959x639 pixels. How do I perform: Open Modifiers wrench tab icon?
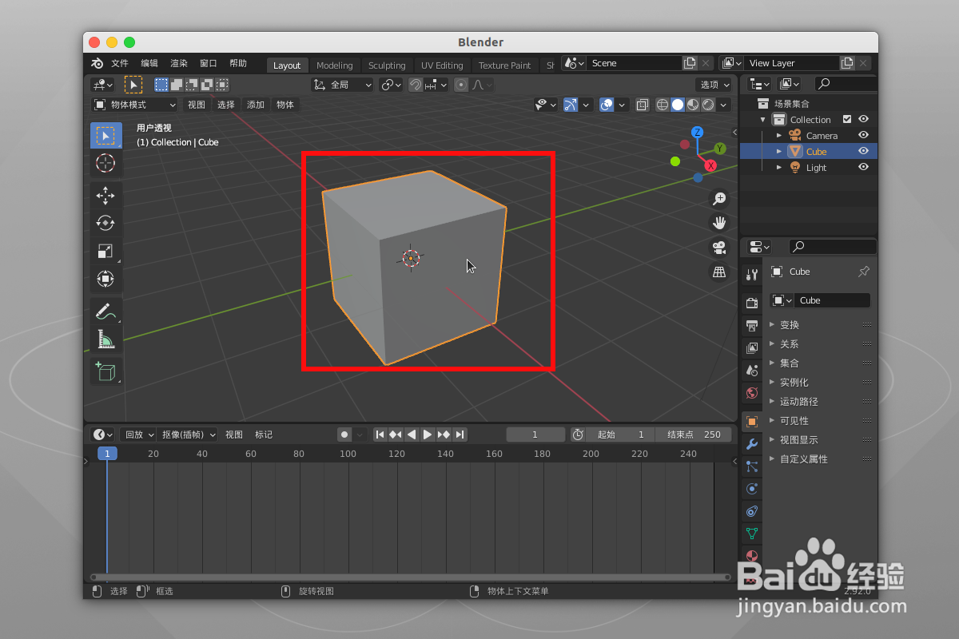[x=751, y=444]
